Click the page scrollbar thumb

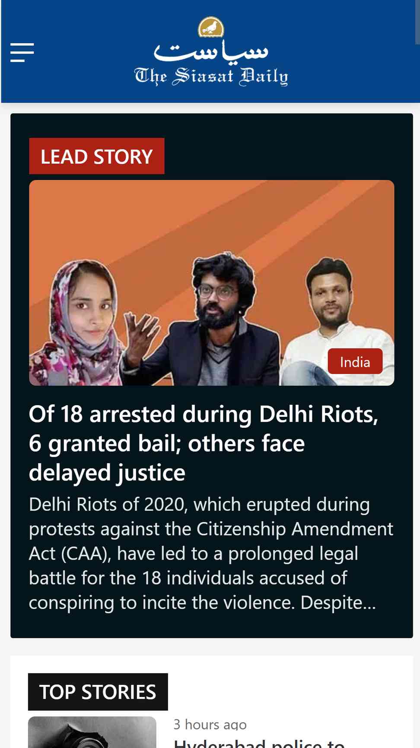[x=417, y=22]
